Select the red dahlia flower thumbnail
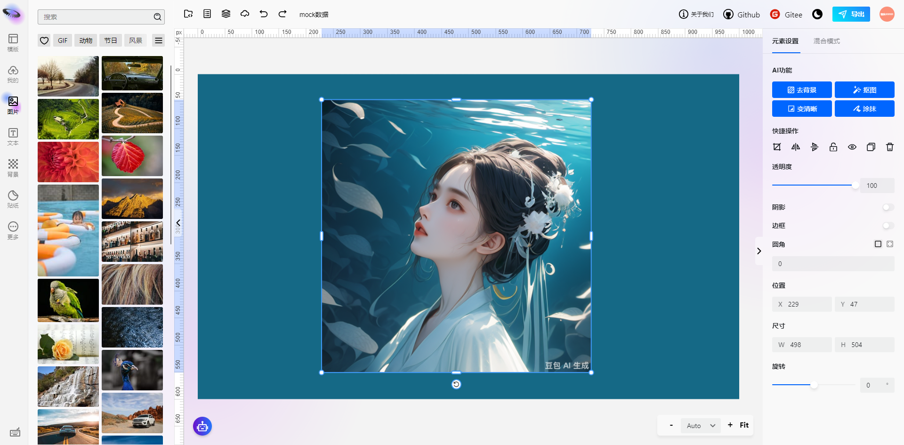This screenshot has width=904, height=445. 68,162
